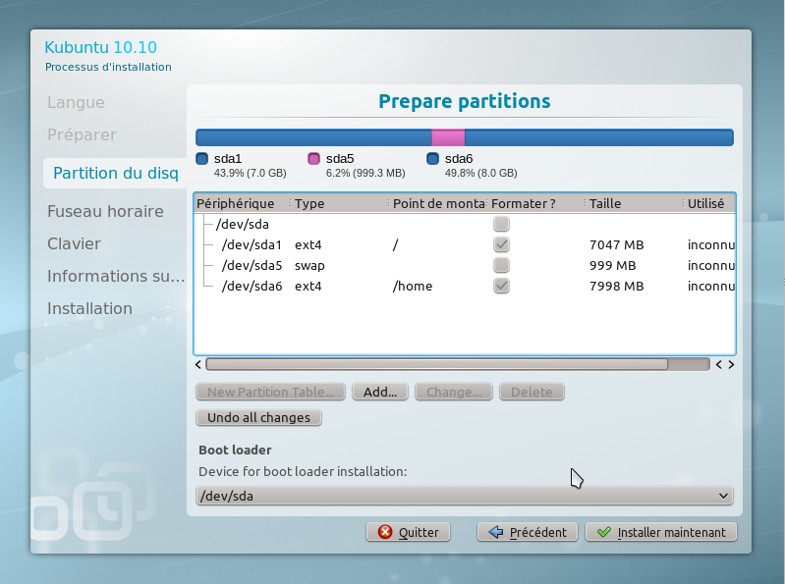Click the 6.2% (999.3 MB) legend text
Screen dimensions: 785x584
(365, 173)
